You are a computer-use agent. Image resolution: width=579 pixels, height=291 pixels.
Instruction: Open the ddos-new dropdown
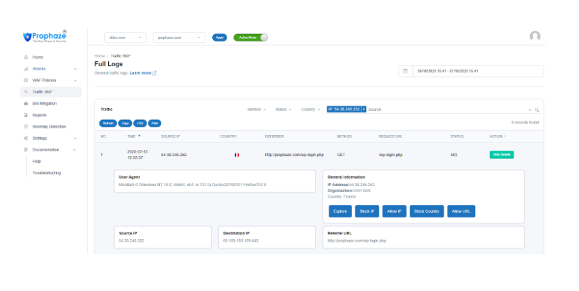pos(125,37)
